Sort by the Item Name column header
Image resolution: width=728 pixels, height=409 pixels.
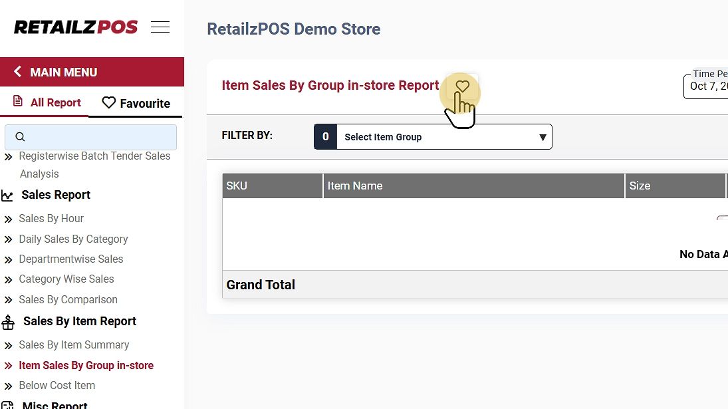pyautogui.click(x=355, y=186)
